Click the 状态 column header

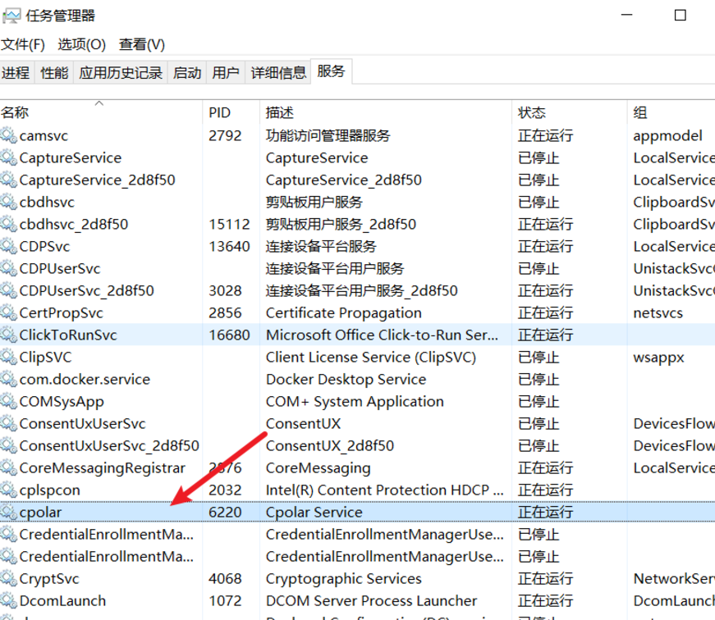(x=532, y=112)
